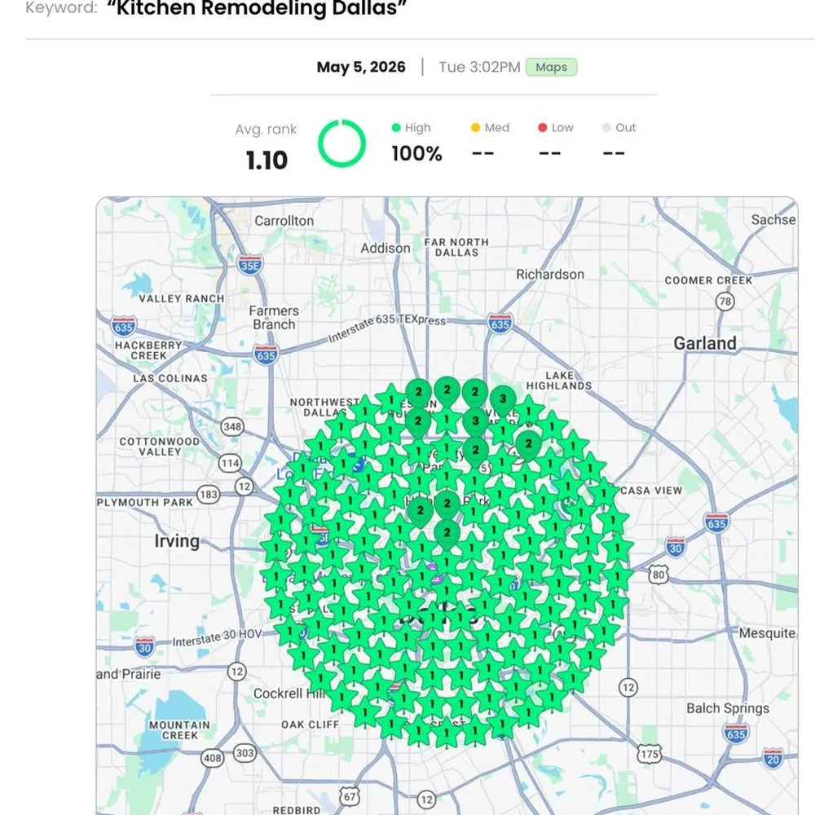Screen dimensions: 815x815
Task: Click the US 175 highway shield
Action: click(650, 754)
